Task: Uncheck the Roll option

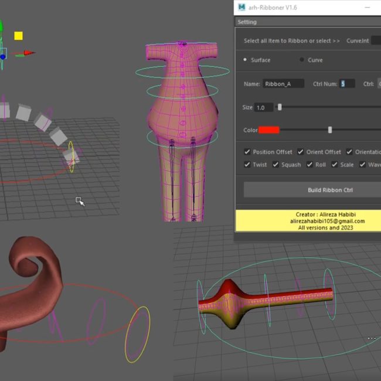Action: (309, 165)
